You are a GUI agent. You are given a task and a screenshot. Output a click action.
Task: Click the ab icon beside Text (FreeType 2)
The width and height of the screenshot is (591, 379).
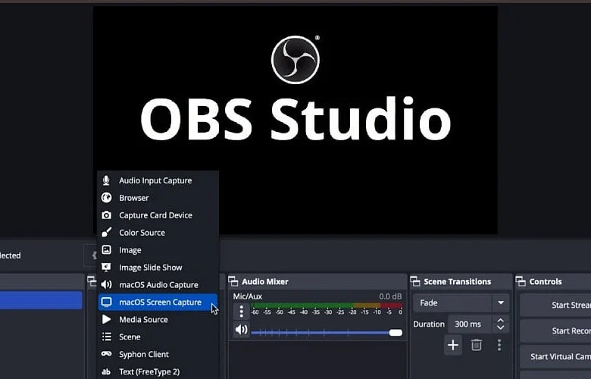[x=106, y=371]
